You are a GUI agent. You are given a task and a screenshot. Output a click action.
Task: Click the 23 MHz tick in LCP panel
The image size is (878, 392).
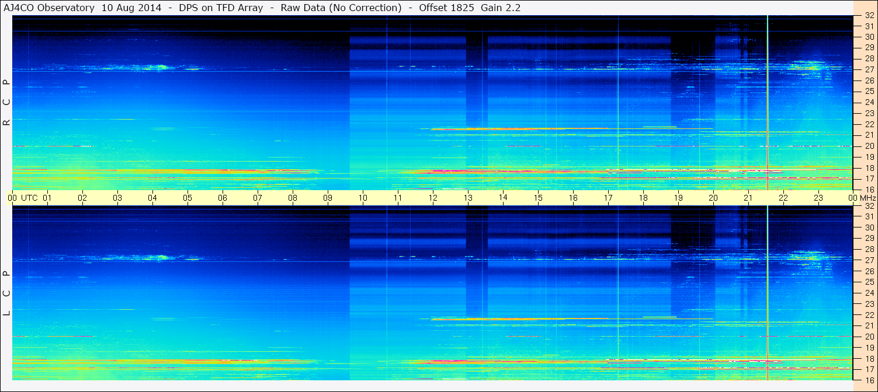coord(869,304)
